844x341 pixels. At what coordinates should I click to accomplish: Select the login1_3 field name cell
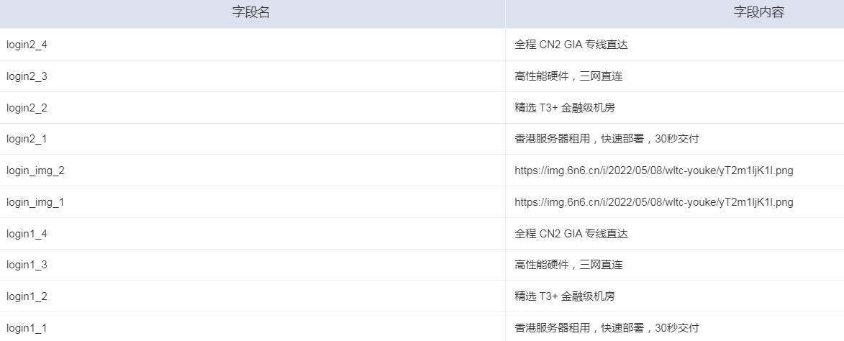(253, 265)
